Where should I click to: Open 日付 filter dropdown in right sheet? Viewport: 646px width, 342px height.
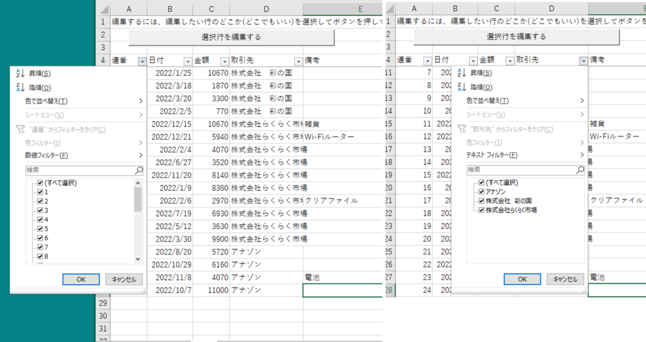[x=473, y=61]
